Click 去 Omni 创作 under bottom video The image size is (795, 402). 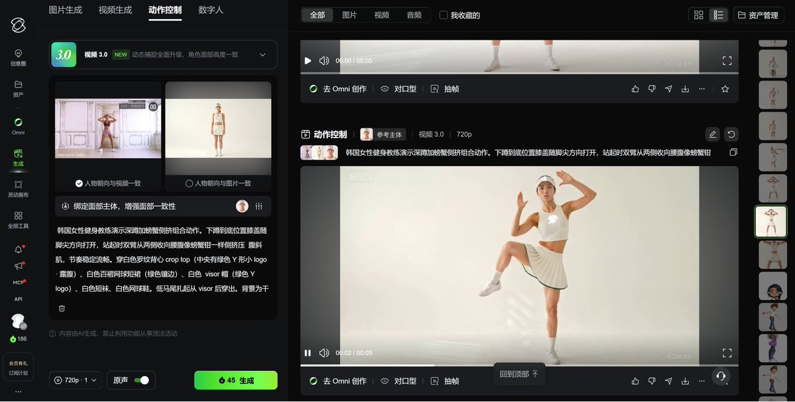click(338, 381)
